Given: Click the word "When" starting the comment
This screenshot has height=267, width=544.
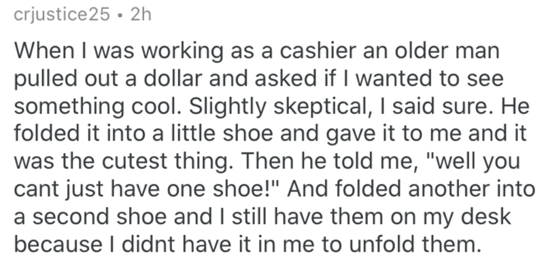Looking at the screenshot, I should [39, 51].
